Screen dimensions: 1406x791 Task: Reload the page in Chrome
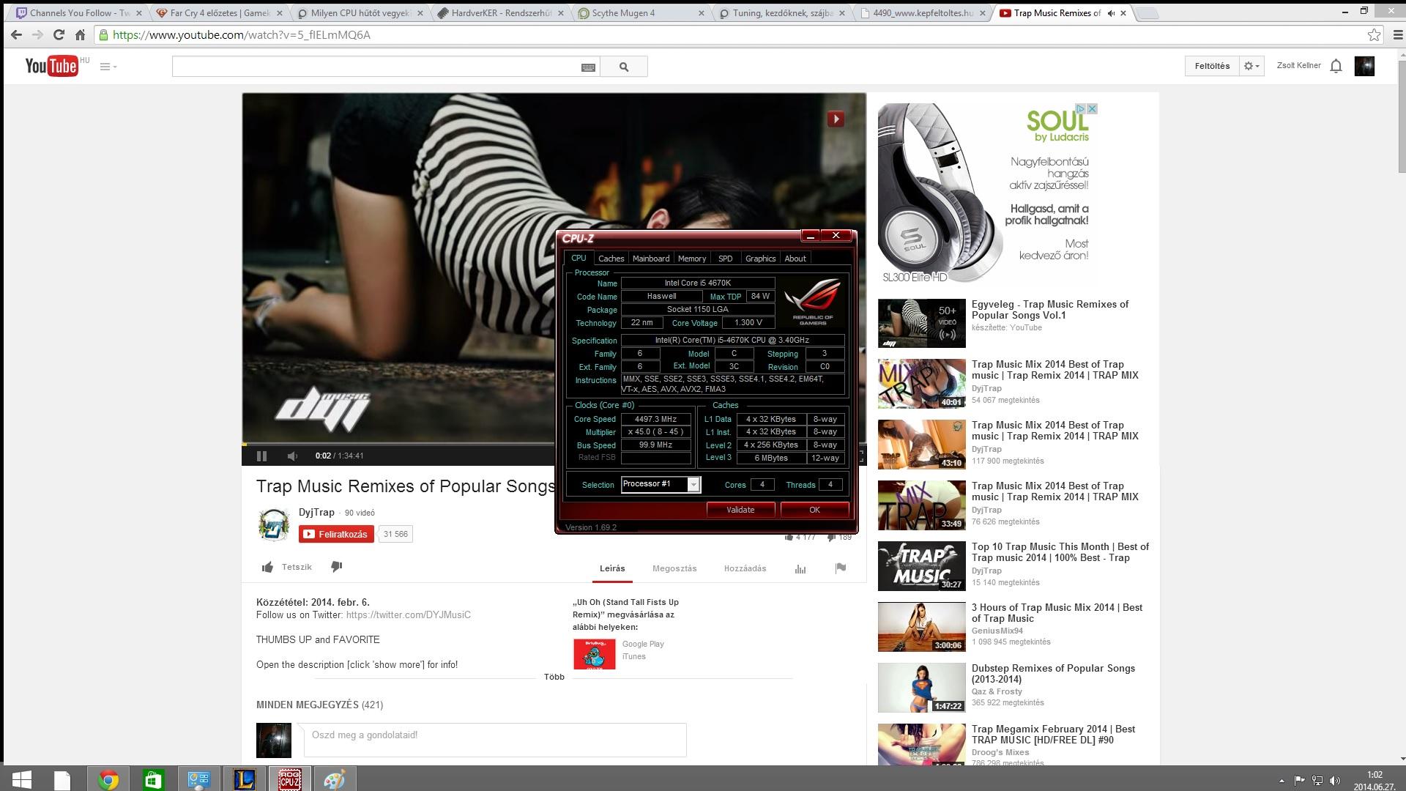click(x=59, y=34)
